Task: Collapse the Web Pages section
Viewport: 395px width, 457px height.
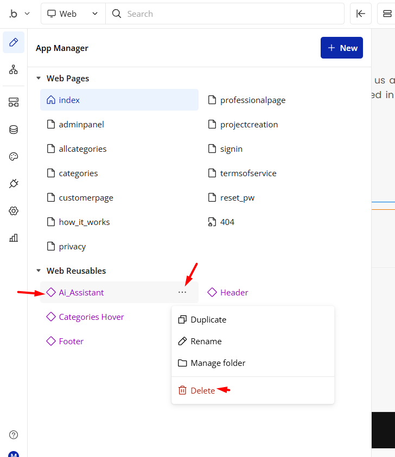Action: pos(39,79)
